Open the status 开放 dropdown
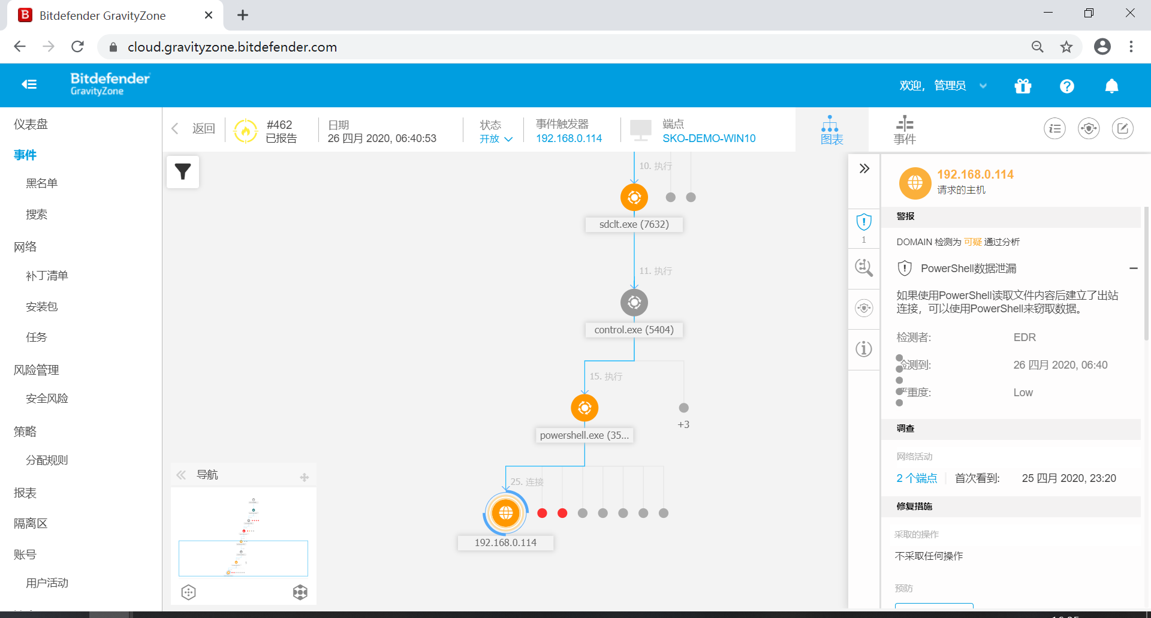 pyautogui.click(x=496, y=139)
